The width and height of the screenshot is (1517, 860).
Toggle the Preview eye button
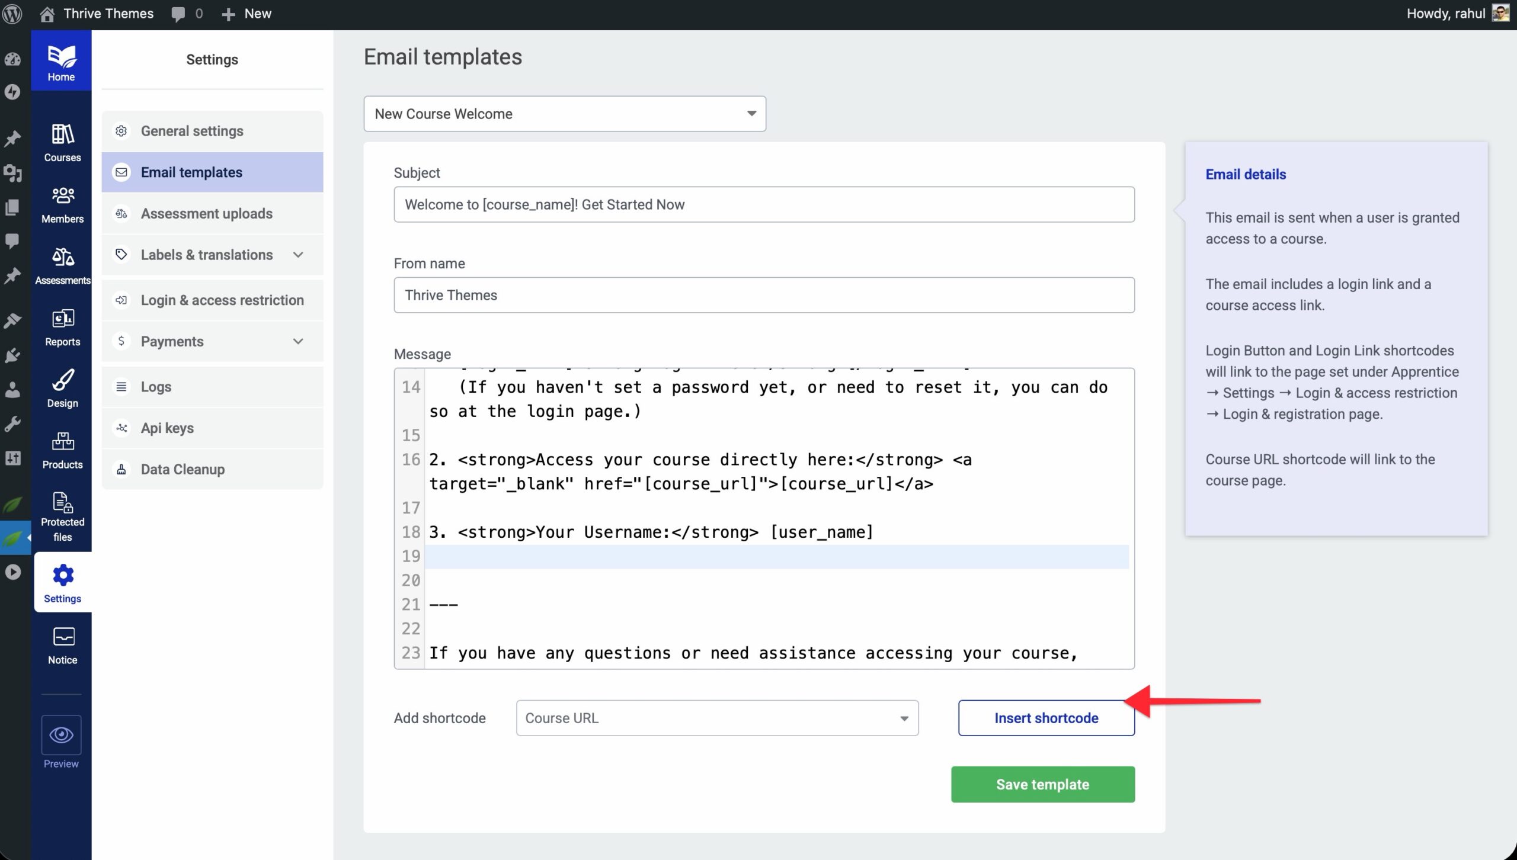tap(61, 735)
